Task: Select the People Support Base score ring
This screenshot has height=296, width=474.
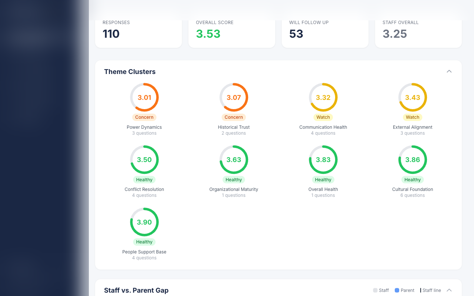Action: point(144,222)
